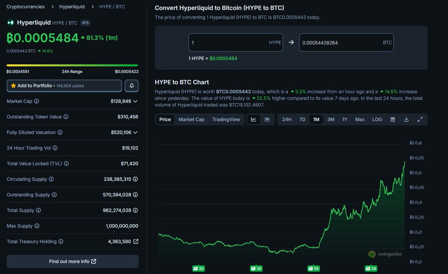Viewport: 448px width, 274px height.
Task: Click info icon beside Circulating Supply label
Action: pyautogui.click(x=52, y=179)
